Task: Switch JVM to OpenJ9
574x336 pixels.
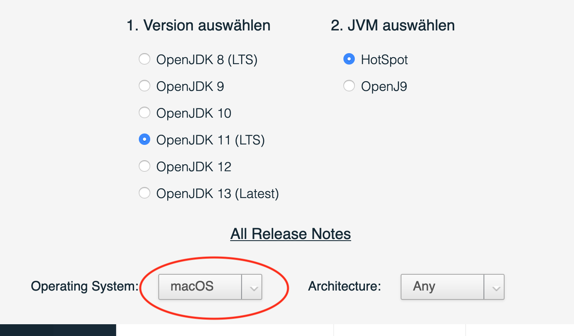Action: pyautogui.click(x=349, y=86)
